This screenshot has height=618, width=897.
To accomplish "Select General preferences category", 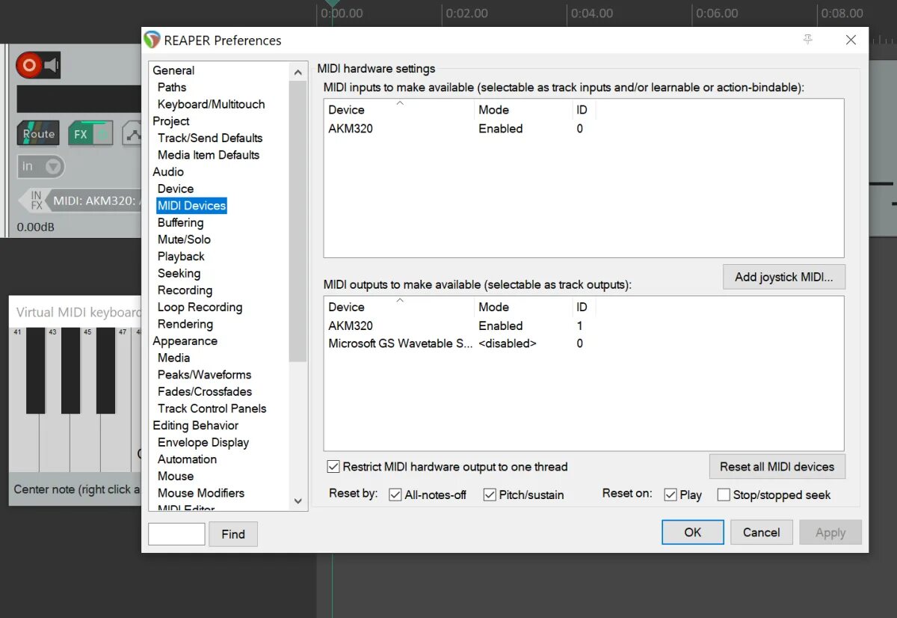I will 173,70.
